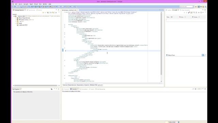Viewport: 218px width, 123px height.
Task: Click the green Run button in main toolbar
Action: [36, 6]
